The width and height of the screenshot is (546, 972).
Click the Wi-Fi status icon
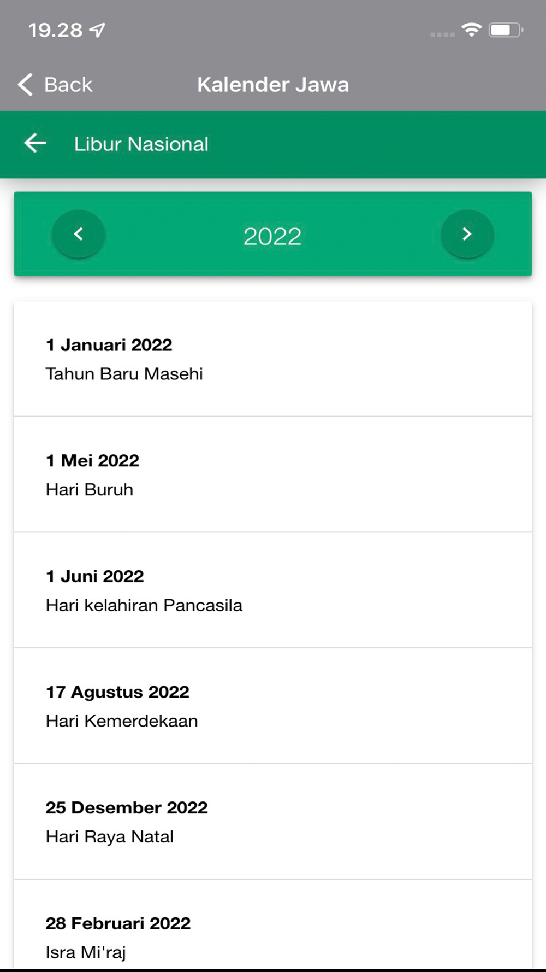click(x=471, y=30)
